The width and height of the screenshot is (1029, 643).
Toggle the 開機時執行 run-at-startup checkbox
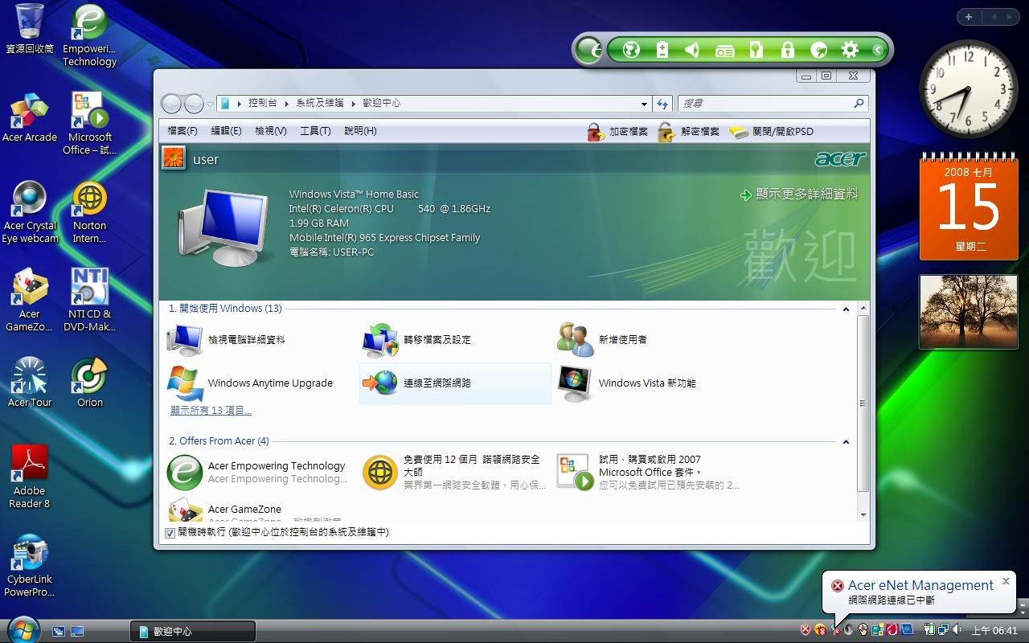(170, 533)
